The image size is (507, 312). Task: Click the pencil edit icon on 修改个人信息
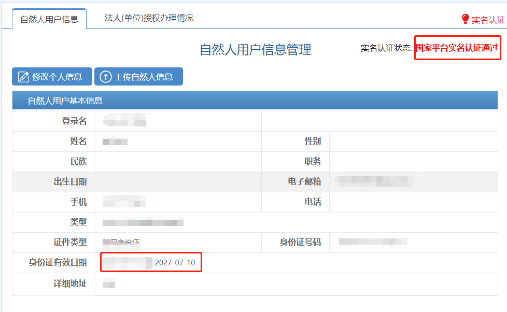pyautogui.click(x=23, y=77)
